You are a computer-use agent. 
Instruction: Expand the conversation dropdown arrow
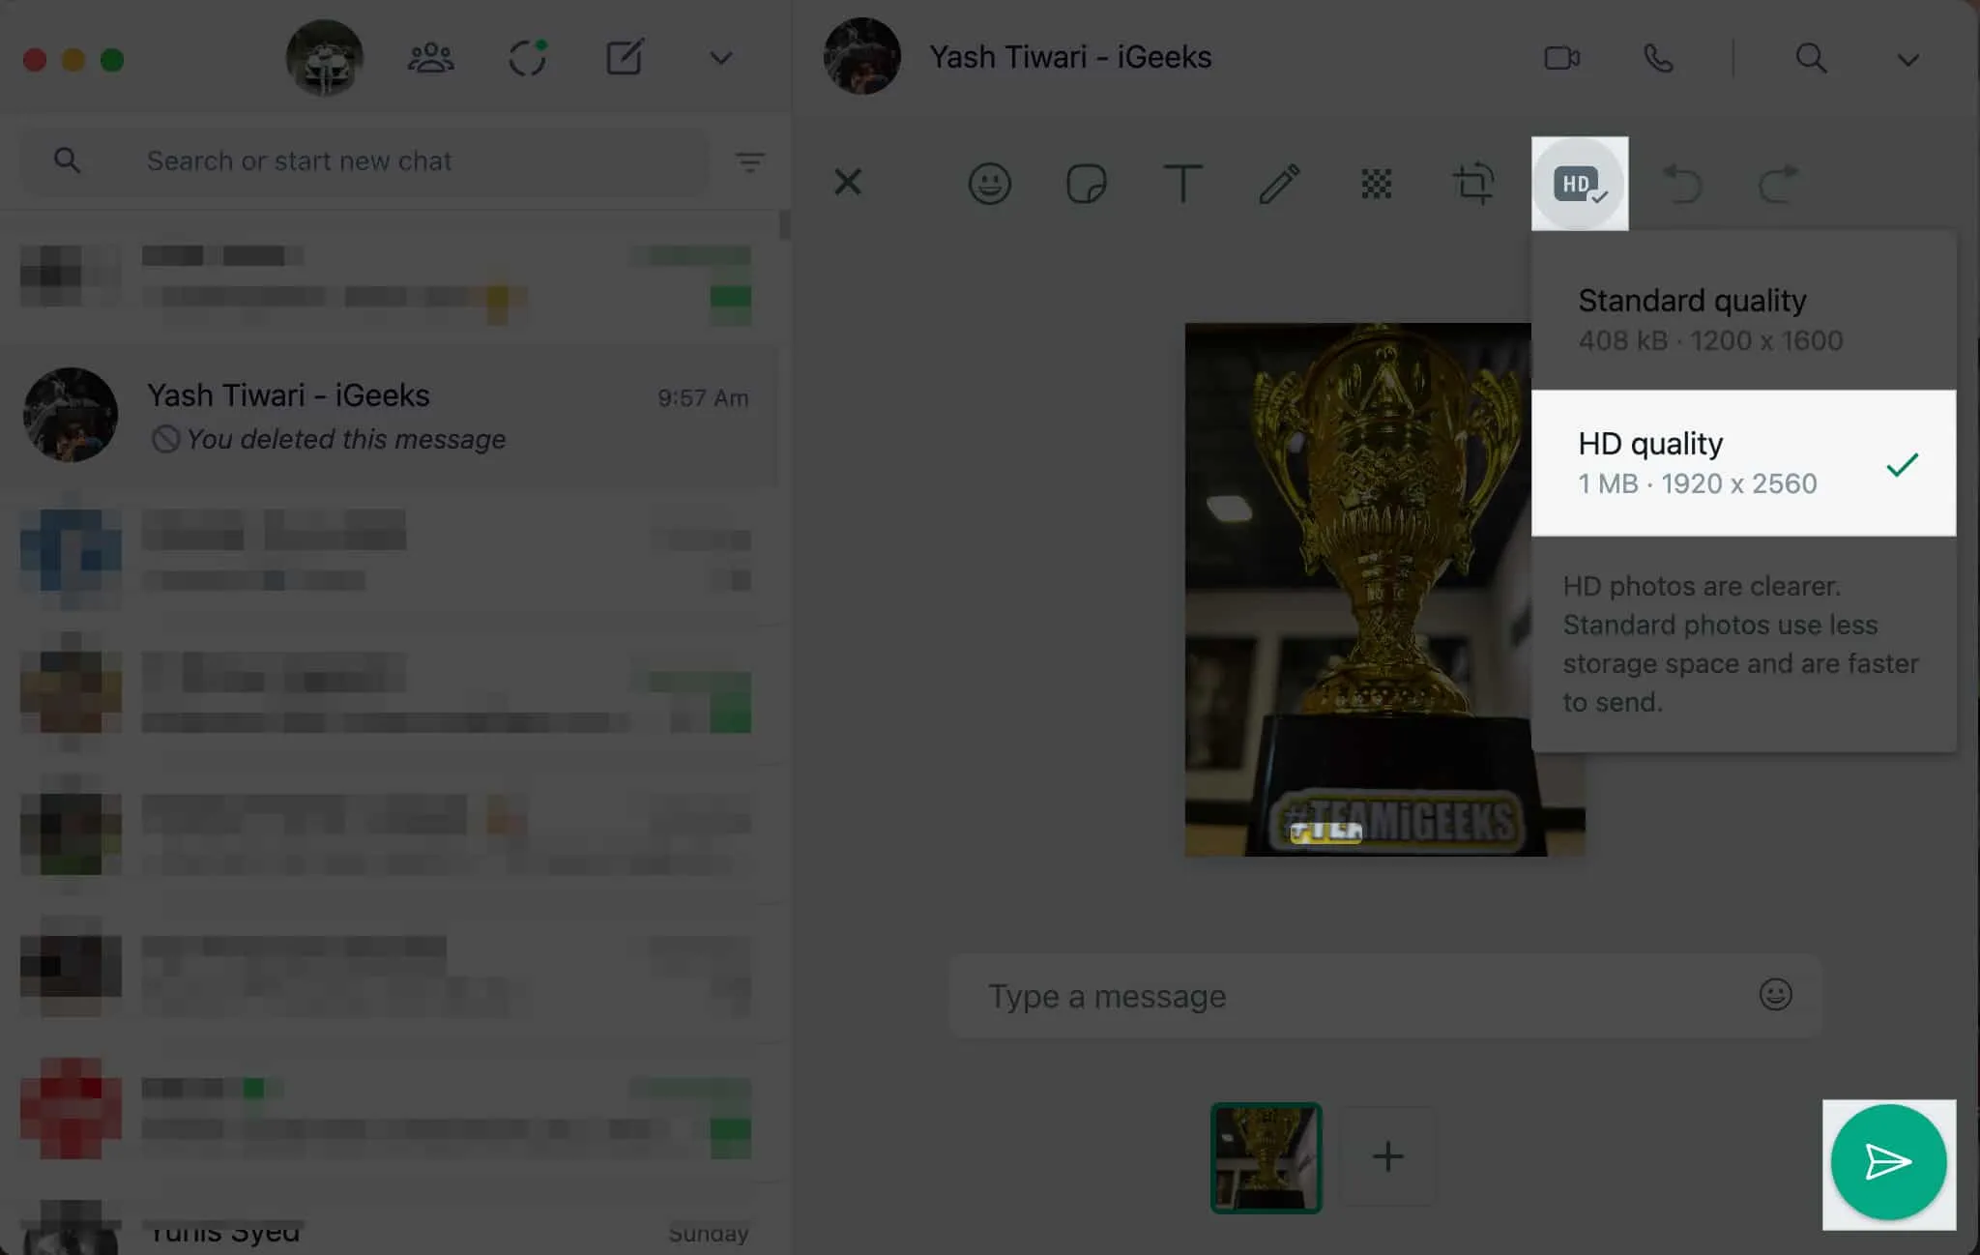(1909, 56)
